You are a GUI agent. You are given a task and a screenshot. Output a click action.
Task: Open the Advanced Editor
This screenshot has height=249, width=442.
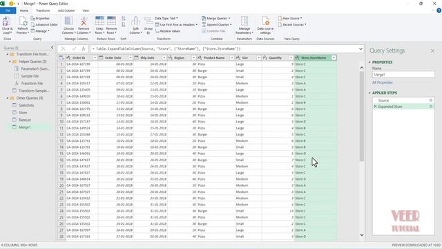pyautogui.click(x=44, y=25)
